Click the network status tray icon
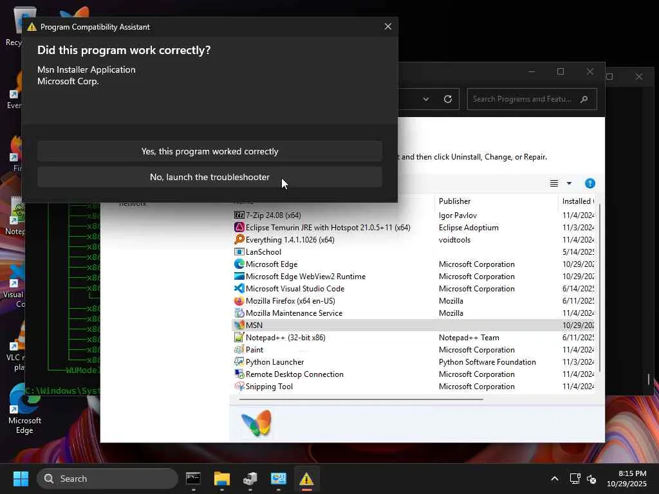659x494 pixels. [x=575, y=479]
